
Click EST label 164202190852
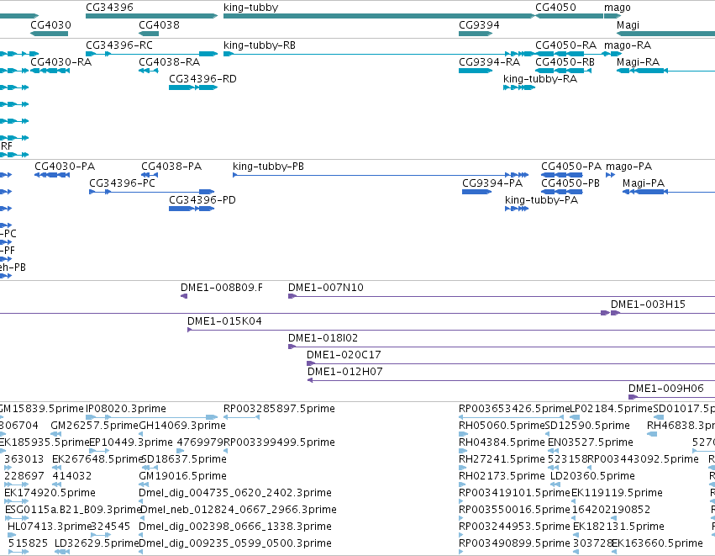tap(611, 510)
